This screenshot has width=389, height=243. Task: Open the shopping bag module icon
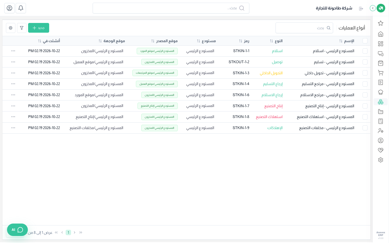point(381,63)
